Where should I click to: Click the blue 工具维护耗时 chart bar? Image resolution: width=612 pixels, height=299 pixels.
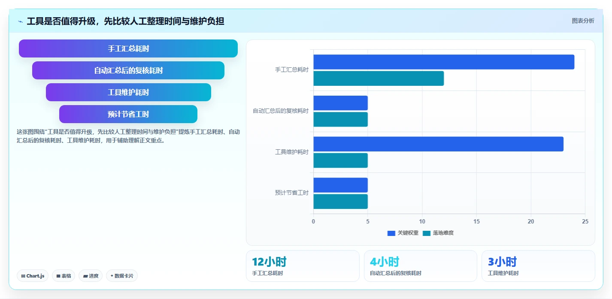coord(438,144)
